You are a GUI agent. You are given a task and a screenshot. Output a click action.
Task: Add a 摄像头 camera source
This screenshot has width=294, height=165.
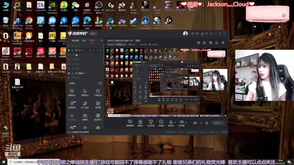(x=140, y=123)
